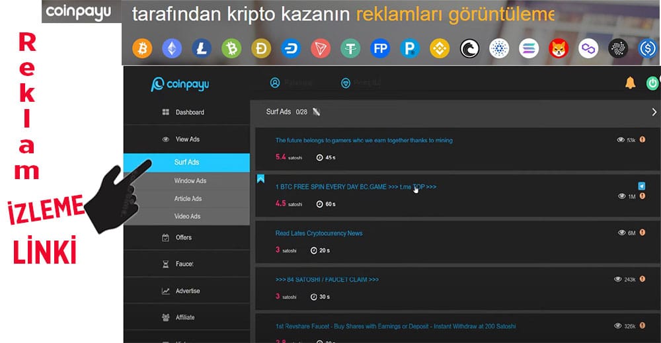This screenshot has height=343, width=661.
Task: Click the Litecoin coin icon in banner
Action: (202, 49)
